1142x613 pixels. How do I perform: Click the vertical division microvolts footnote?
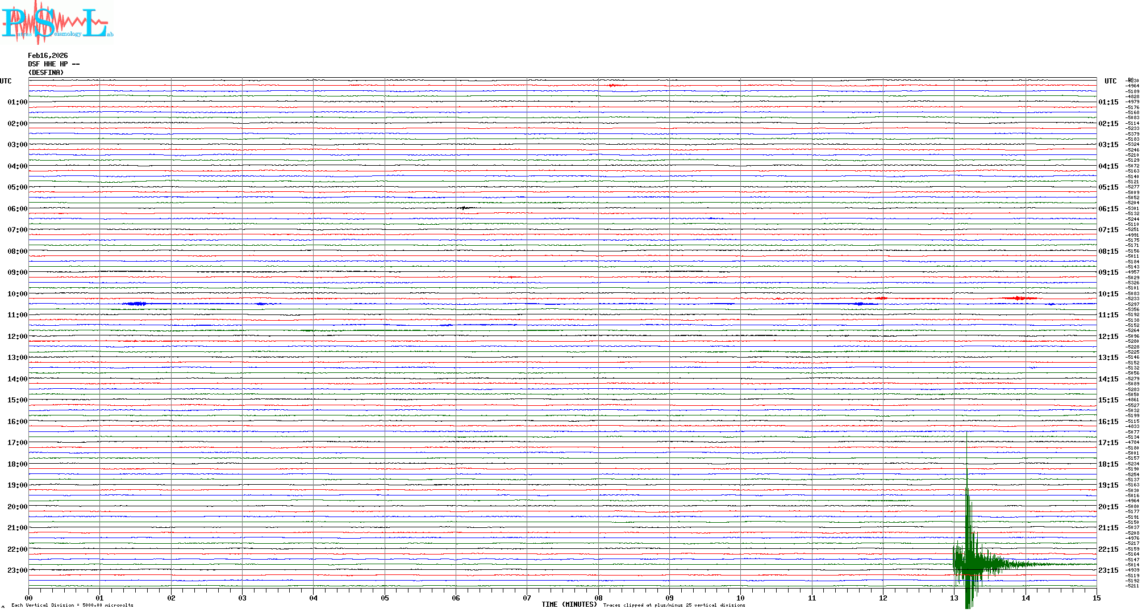[x=72, y=605]
